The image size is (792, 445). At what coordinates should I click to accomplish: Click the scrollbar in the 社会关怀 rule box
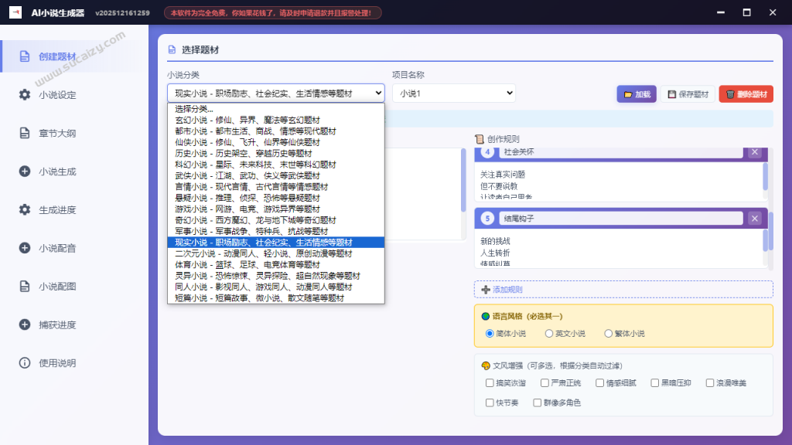coord(766,176)
